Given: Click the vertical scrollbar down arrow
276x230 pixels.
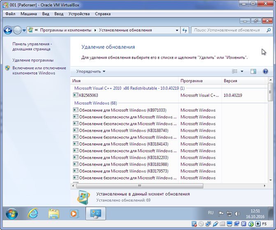Looking at the screenshot, I should coord(270,180).
